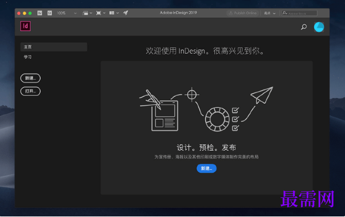345x217 pixels.
Task: Click the blue 新建... button
Action: click(x=207, y=169)
